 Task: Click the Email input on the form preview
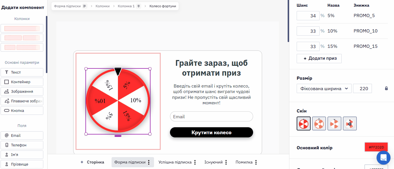coord(212,117)
